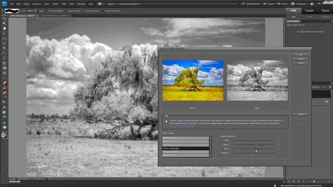Select the Paint Bucket tool
The image size is (333, 187).
(x=4, y=108)
